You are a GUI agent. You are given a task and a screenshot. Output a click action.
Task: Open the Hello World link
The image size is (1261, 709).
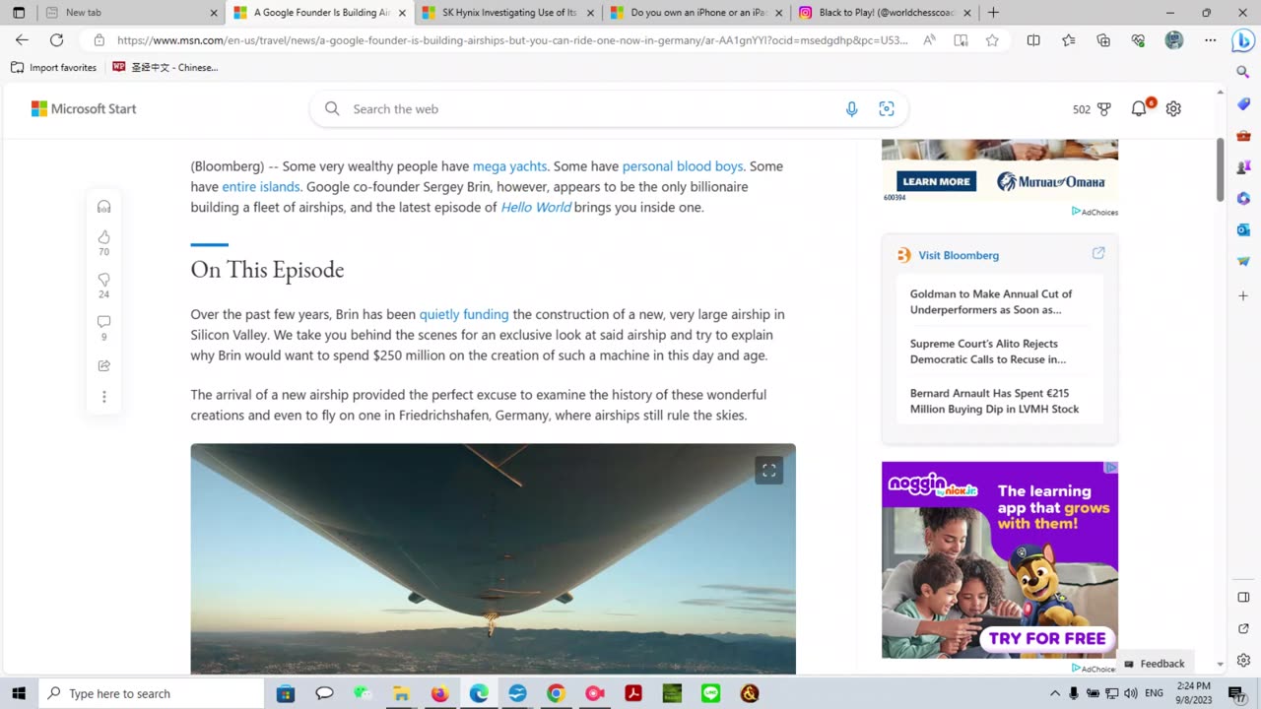coord(536,208)
